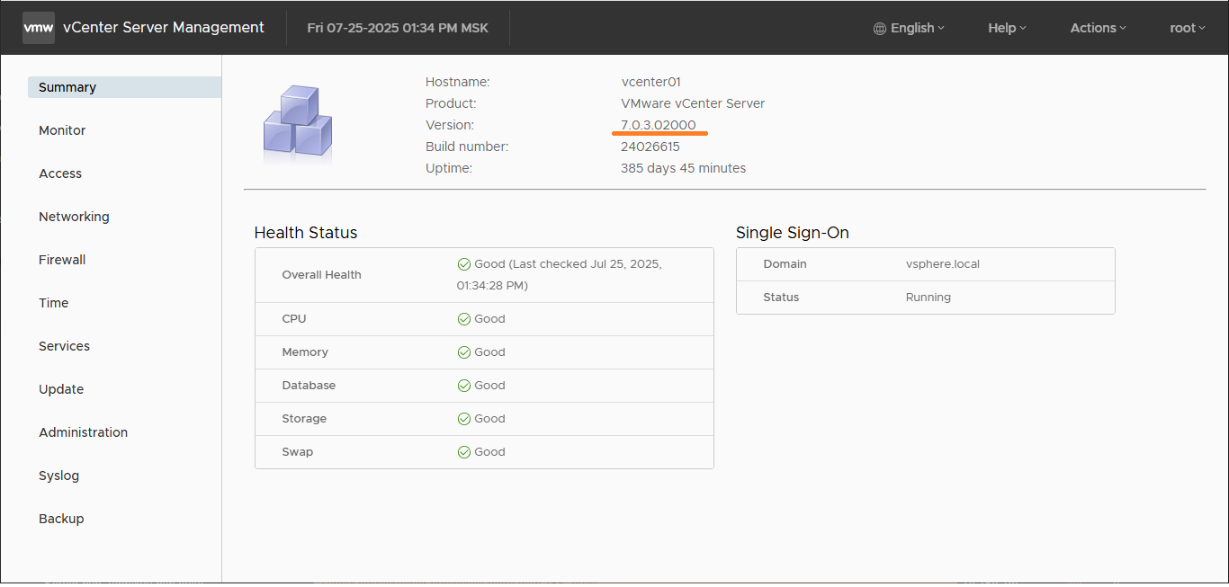Click the date and time in header
Image resolution: width=1229 pixels, height=587 pixels.
pos(398,28)
